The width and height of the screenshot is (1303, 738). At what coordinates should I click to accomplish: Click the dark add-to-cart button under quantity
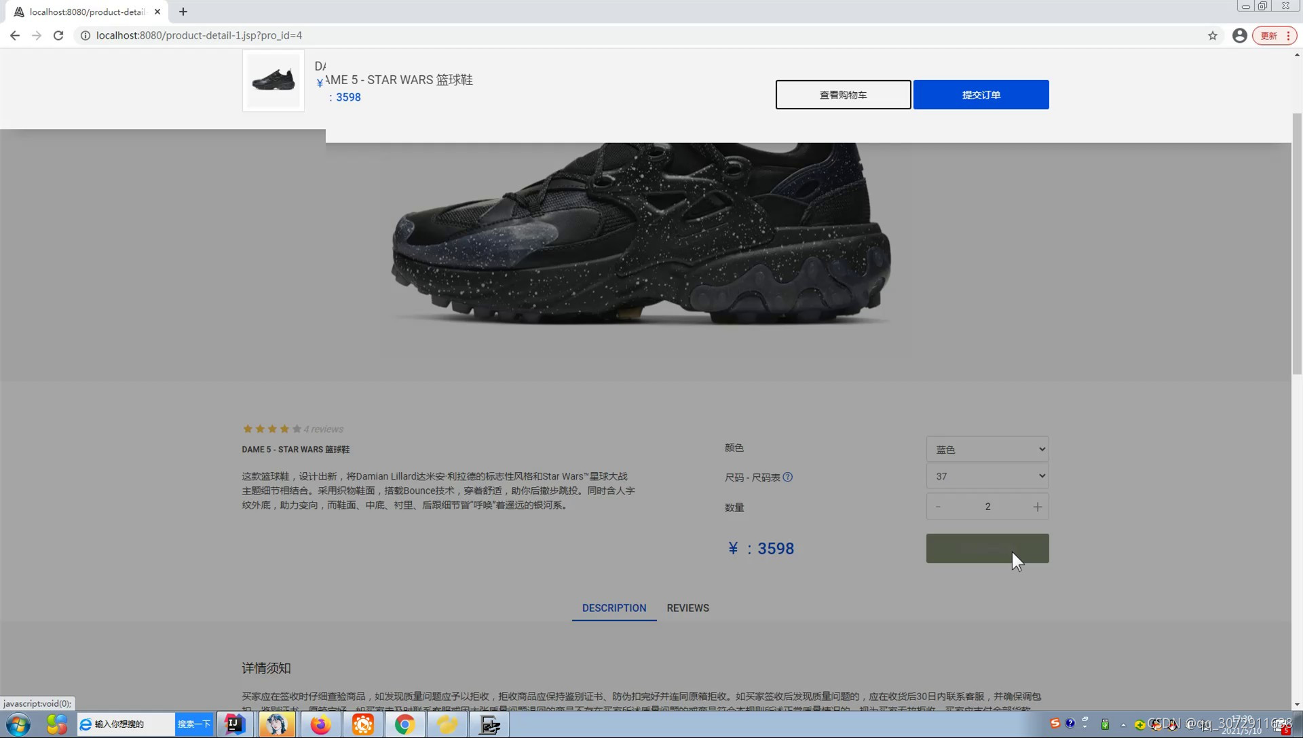pyautogui.click(x=987, y=548)
